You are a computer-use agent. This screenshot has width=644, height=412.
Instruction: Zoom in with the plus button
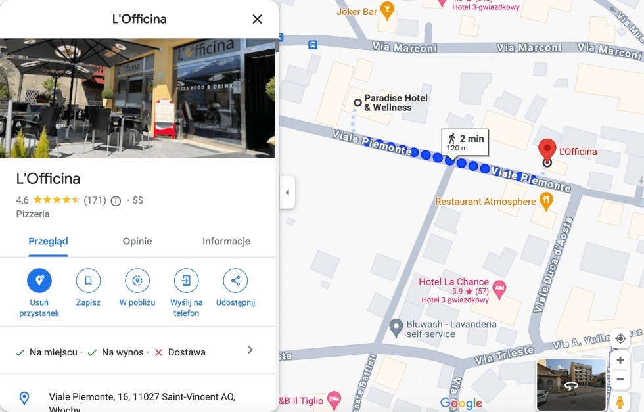click(x=620, y=361)
